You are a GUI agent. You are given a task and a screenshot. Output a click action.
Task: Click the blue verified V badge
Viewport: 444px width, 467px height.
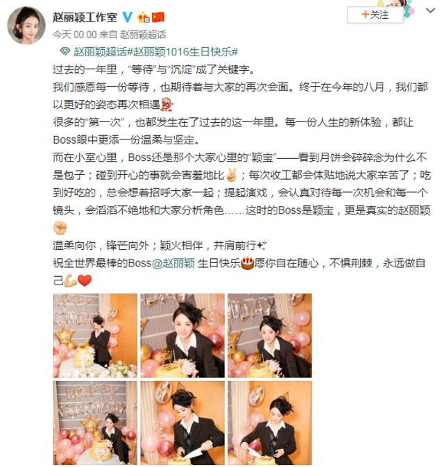tap(128, 17)
